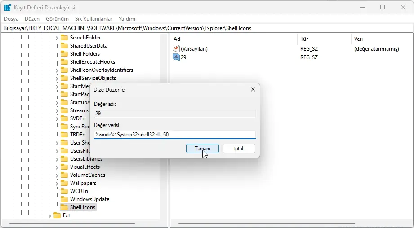This screenshot has height=228, width=414.
Task: Click the SVDEn folder icon
Action: coord(64,118)
